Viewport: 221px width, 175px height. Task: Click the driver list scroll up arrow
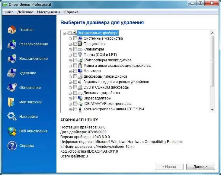[212, 33]
